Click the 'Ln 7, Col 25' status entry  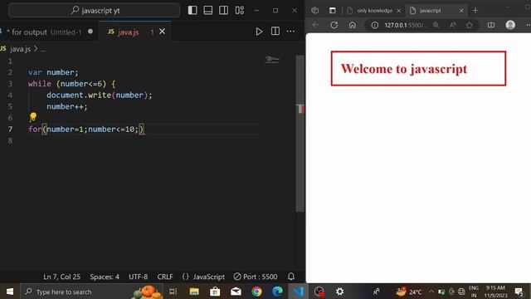(61, 277)
